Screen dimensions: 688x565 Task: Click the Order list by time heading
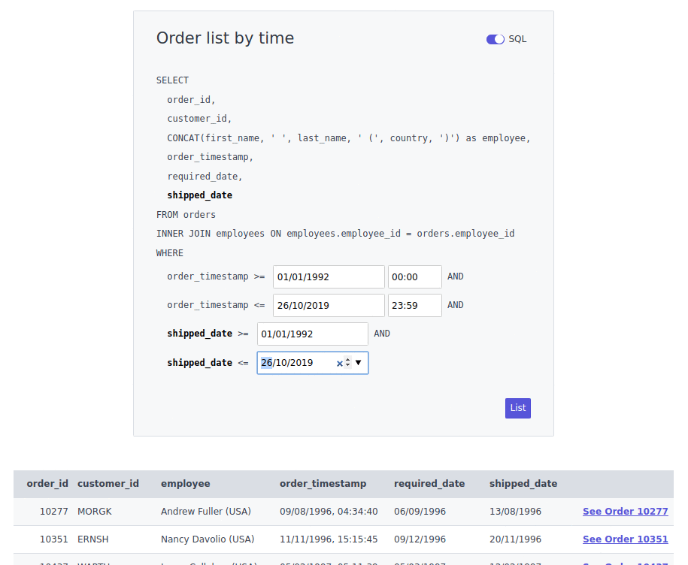click(x=225, y=38)
